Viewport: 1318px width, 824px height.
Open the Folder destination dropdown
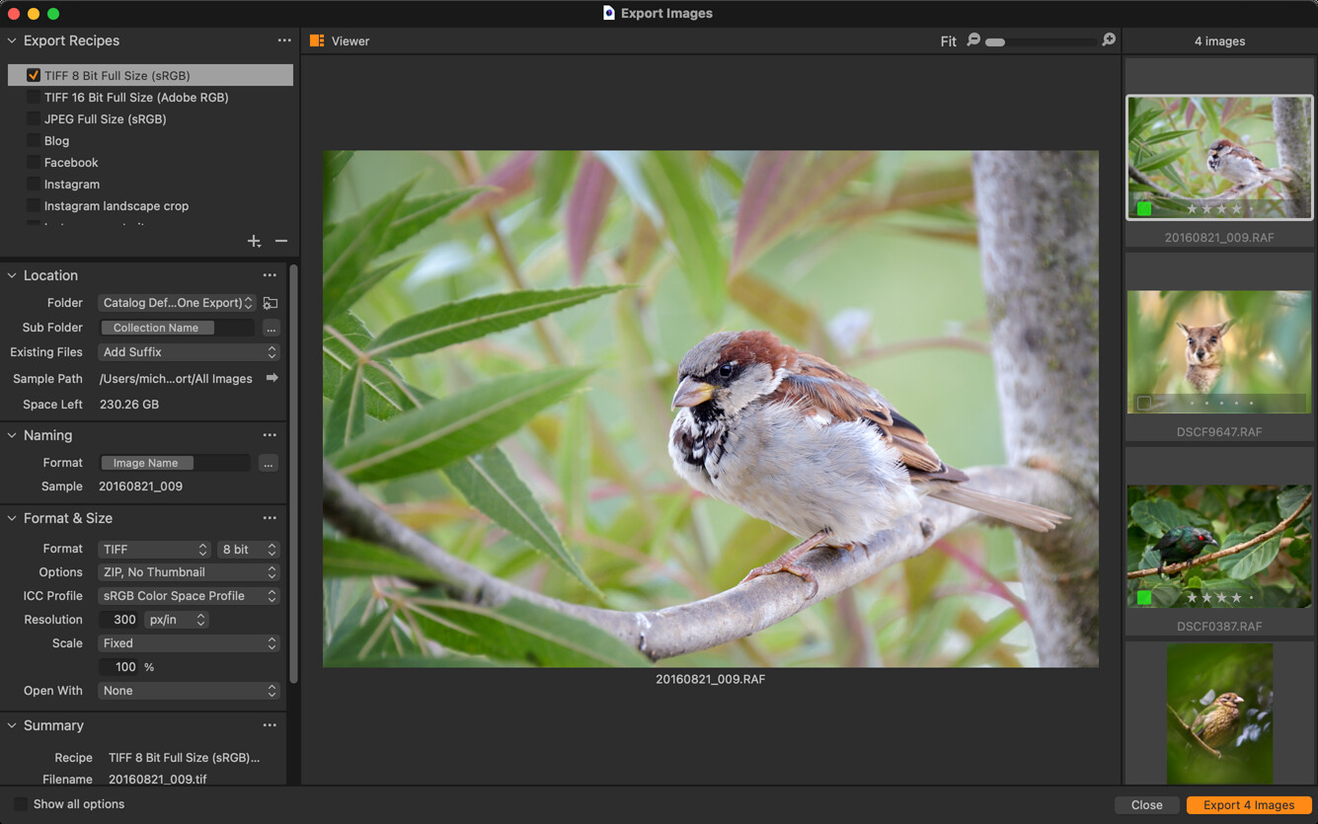point(177,303)
